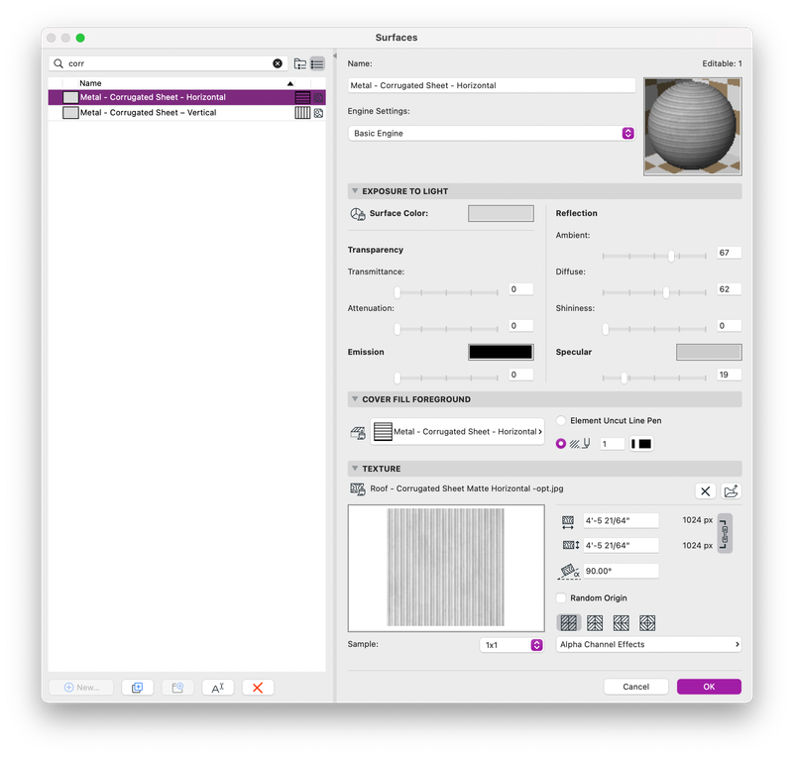Select Element Uncut Line Pen radio
Viewport: 794px width, 757px height.
[561, 420]
